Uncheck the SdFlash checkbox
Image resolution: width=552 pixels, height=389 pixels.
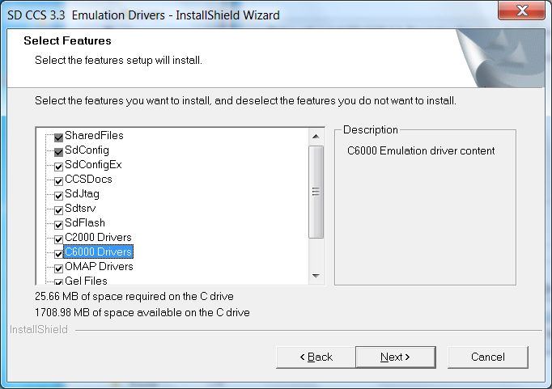[x=58, y=225]
